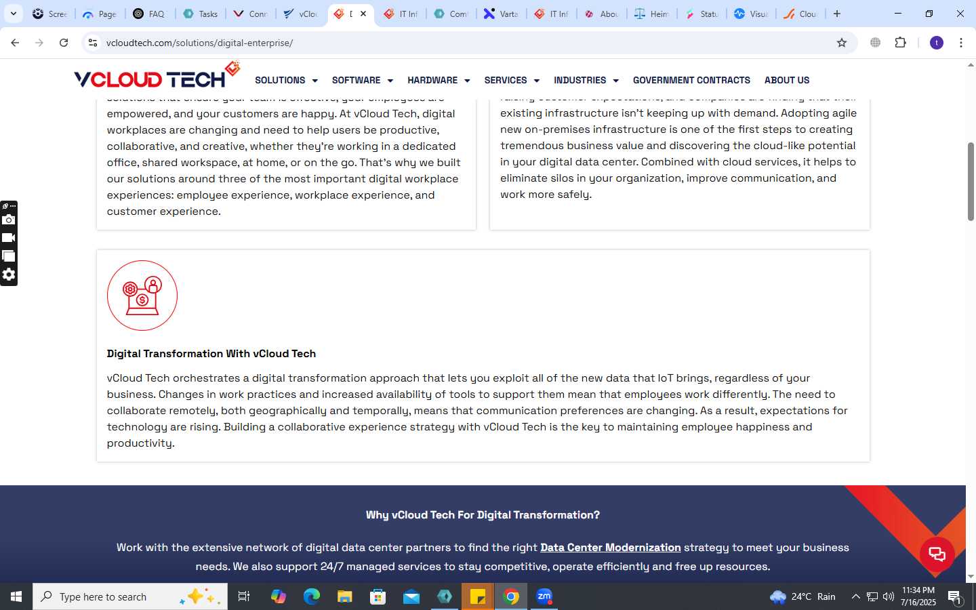The width and height of the screenshot is (976, 610).
Task: Close the active Digital Enterprise tab
Action: click(363, 14)
